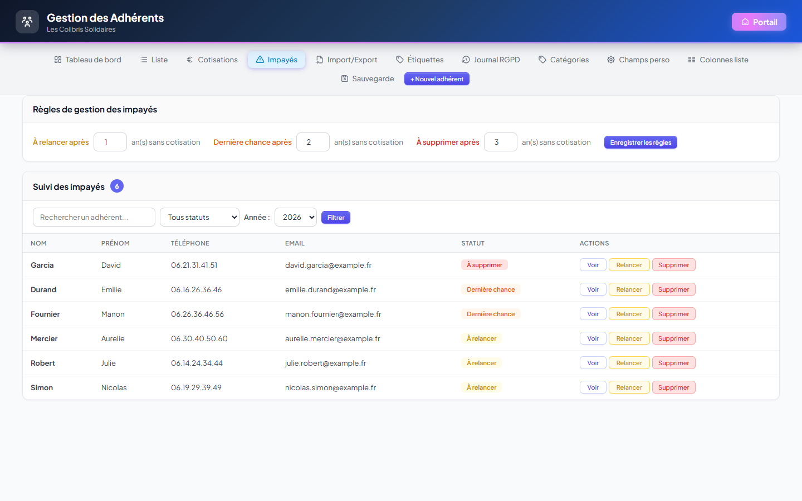
Task: Open the Colonnes liste tab
Action: click(718, 60)
